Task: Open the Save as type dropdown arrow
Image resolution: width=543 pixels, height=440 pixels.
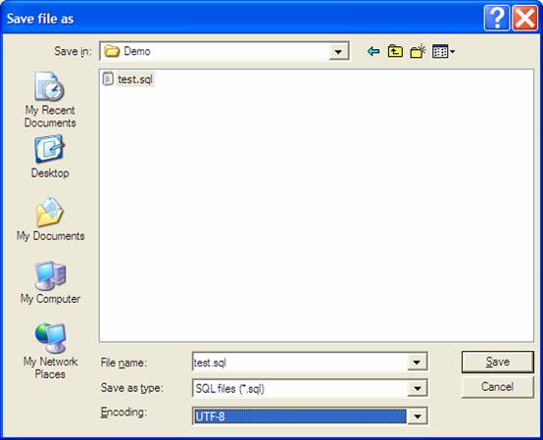Action: (x=417, y=388)
